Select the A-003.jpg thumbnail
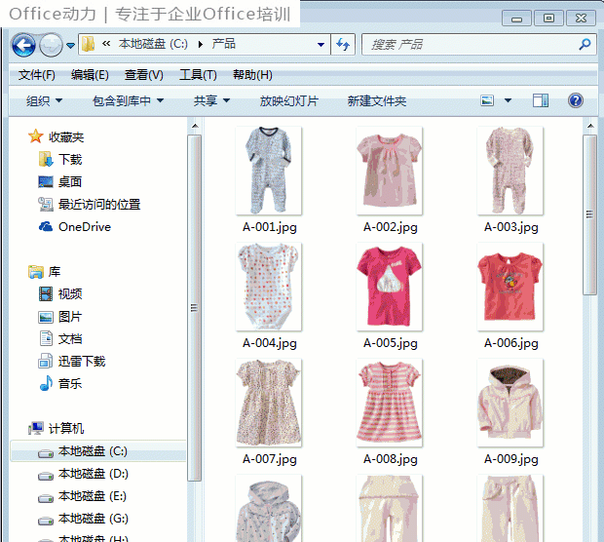 pos(510,171)
